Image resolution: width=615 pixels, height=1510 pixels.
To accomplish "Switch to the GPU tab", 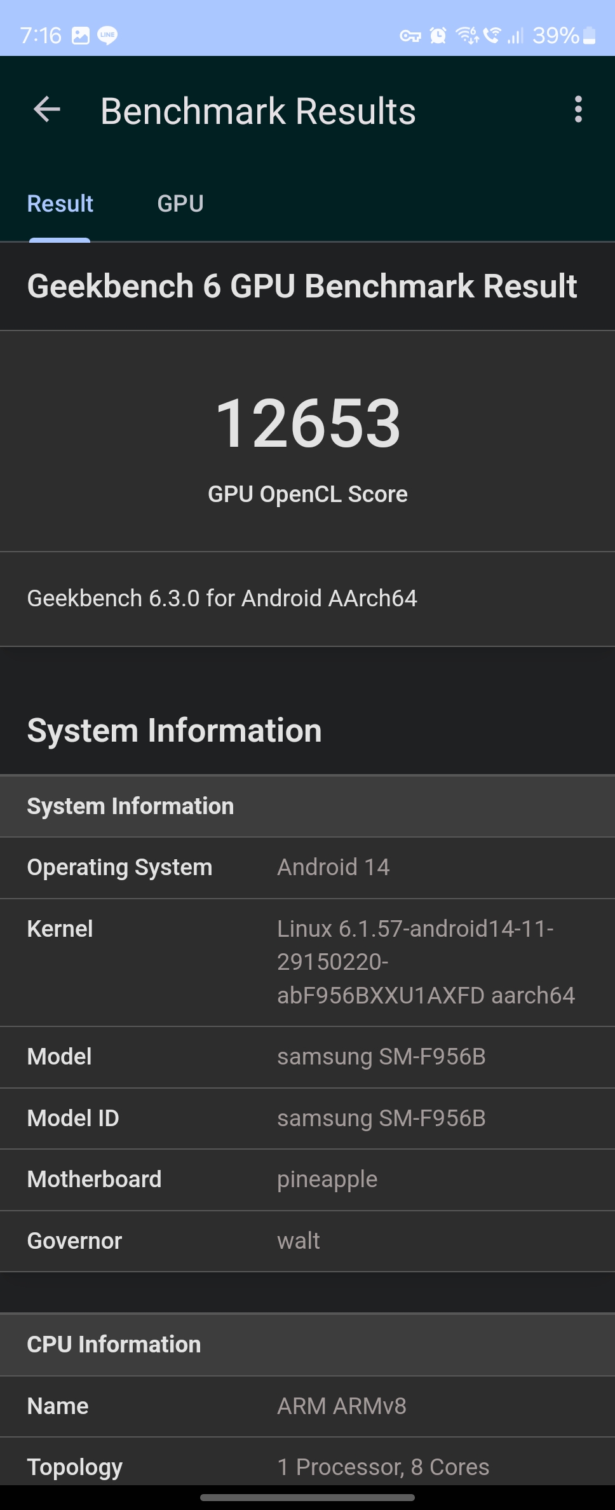I will pyautogui.click(x=180, y=204).
